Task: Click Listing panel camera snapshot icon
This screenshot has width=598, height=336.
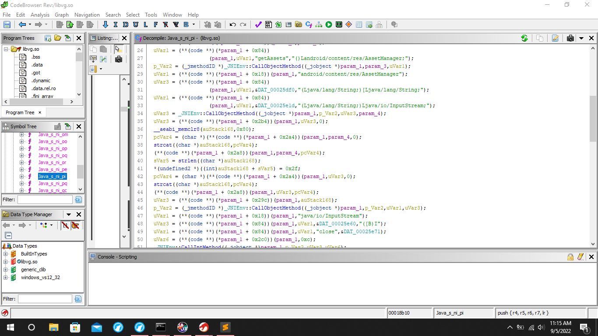Action: click(119, 59)
